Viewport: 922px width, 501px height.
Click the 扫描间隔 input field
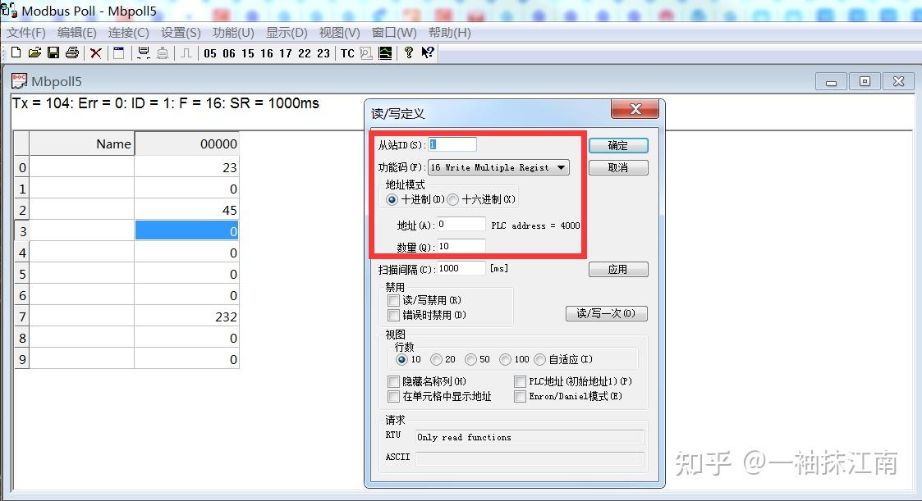point(460,267)
